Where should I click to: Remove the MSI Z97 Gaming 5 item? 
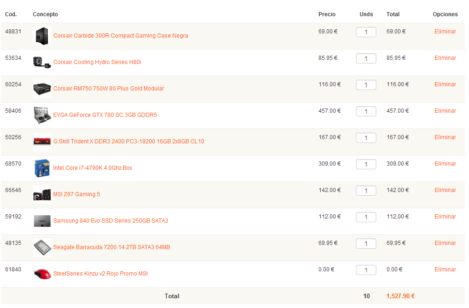[445, 190]
